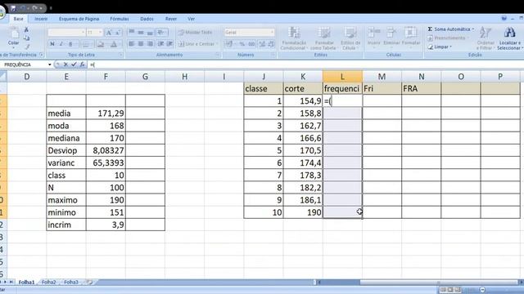Switch to the Rever tab
Image resolution: width=524 pixels, height=294 pixels.
(x=171, y=19)
